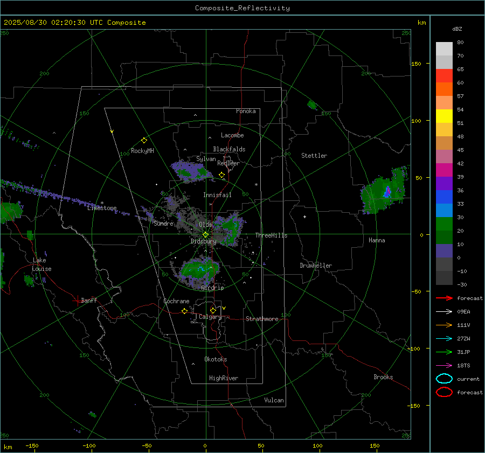Click the white 09EA arrow icon
The width and height of the screenshot is (485, 453).
(444, 312)
